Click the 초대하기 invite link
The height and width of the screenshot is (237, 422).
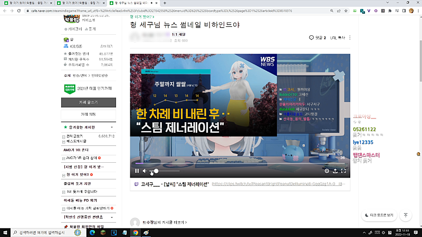pyautogui.click(x=107, y=46)
